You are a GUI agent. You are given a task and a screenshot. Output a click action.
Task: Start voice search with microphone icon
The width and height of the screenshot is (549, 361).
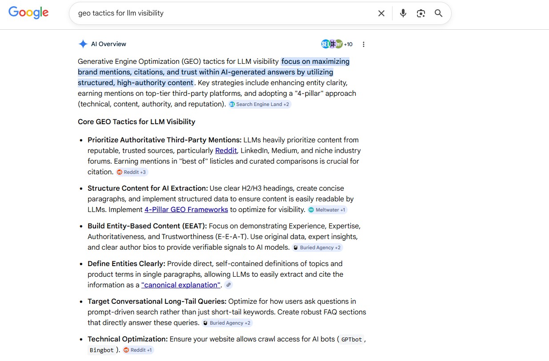[403, 13]
